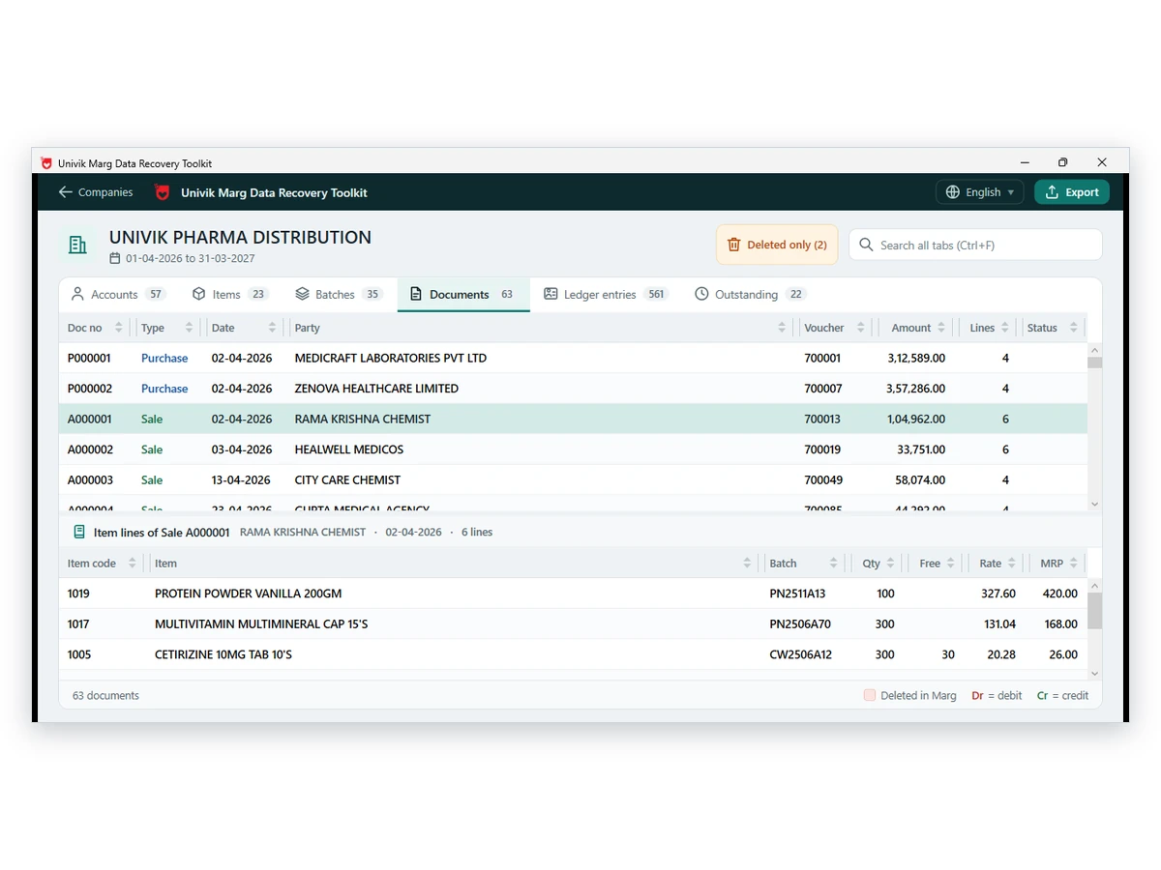Image resolution: width=1161 pixels, height=870 pixels.
Task: Open the English language dropdown
Action: click(980, 192)
